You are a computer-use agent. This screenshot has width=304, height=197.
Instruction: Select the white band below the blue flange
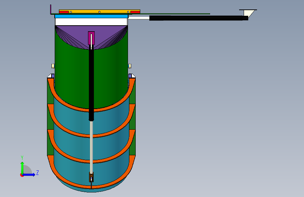tap(92, 22)
